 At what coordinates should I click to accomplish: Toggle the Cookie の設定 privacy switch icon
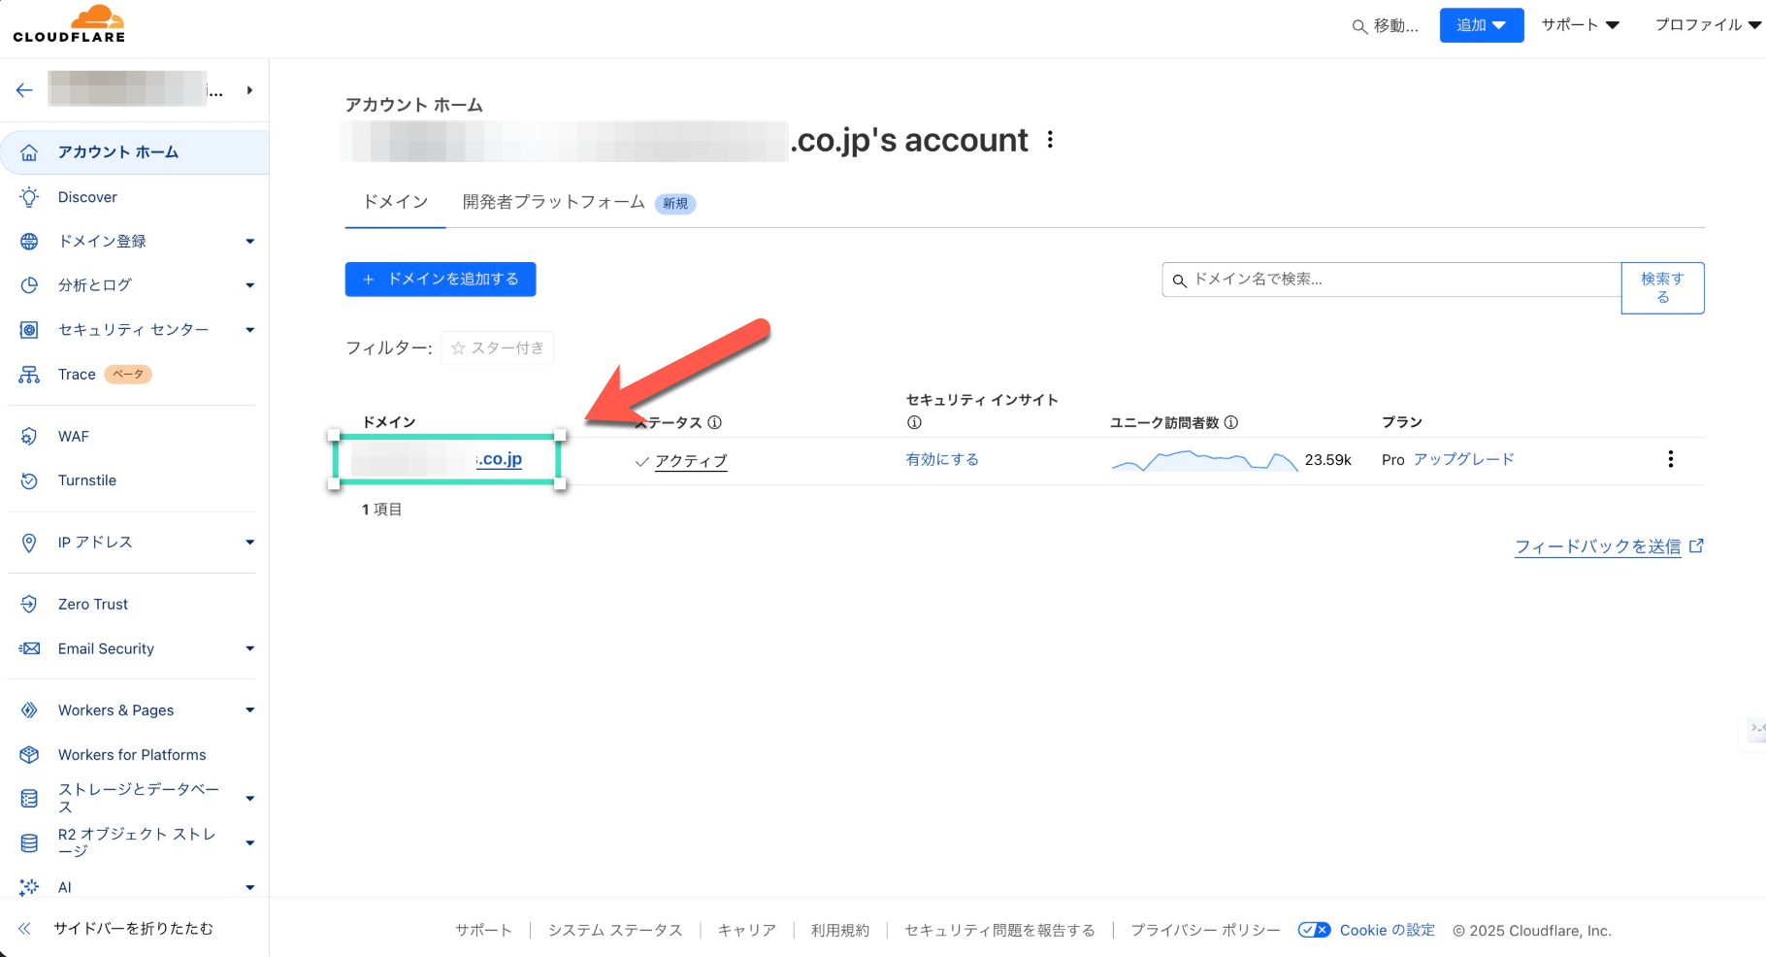tap(1315, 930)
